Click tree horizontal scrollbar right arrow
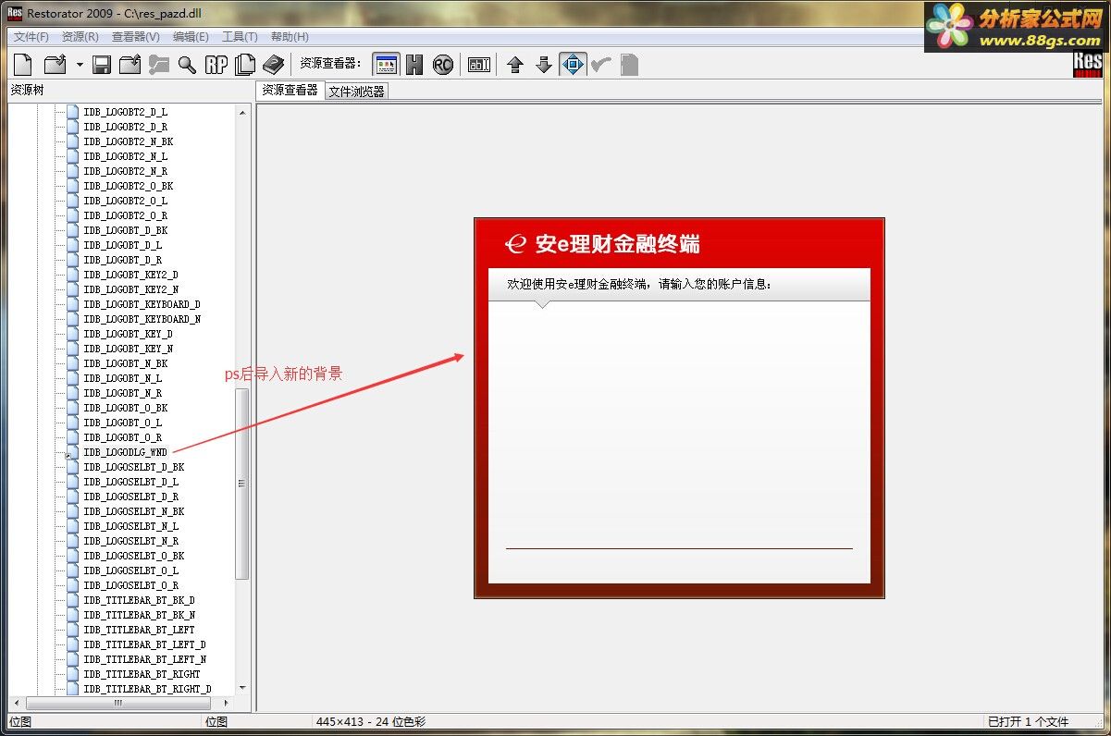The image size is (1111, 736). (x=228, y=704)
